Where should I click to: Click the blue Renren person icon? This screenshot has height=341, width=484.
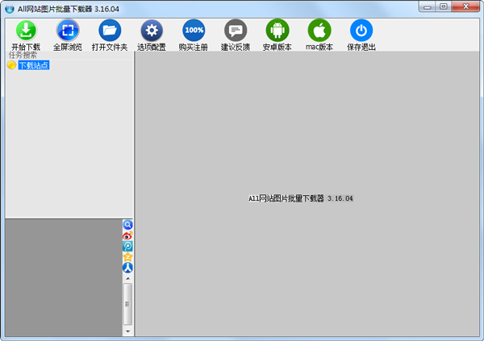coord(127,268)
